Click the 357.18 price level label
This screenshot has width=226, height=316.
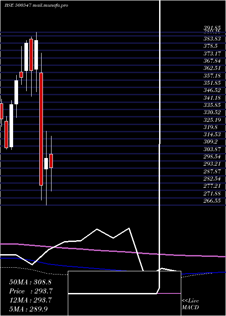coord(212,76)
